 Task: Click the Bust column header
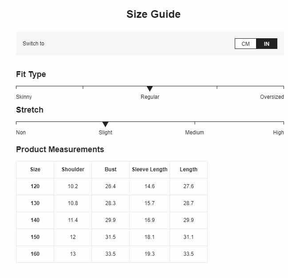pyautogui.click(x=110, y=169)
